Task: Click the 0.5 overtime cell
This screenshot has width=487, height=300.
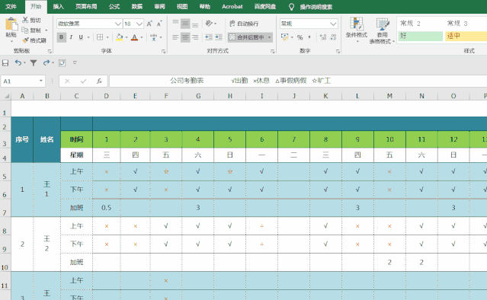Action: [x=107, y=208]
